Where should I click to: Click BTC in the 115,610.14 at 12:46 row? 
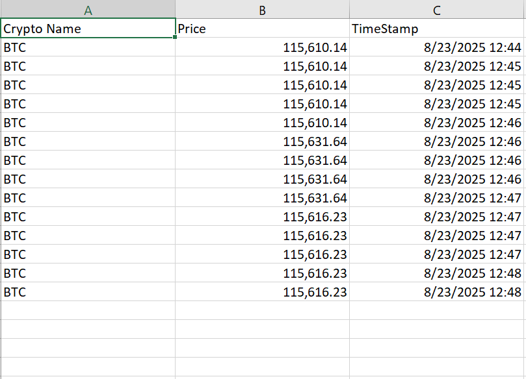click(x=88, y=122)
